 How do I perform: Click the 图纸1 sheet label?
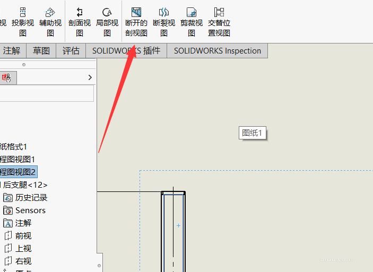coord(253,133)
